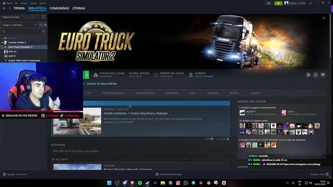The width and height of the screenshot is (333, 187).
Task: Open the Juegos y Software dropdown
Action: (20, 25)
